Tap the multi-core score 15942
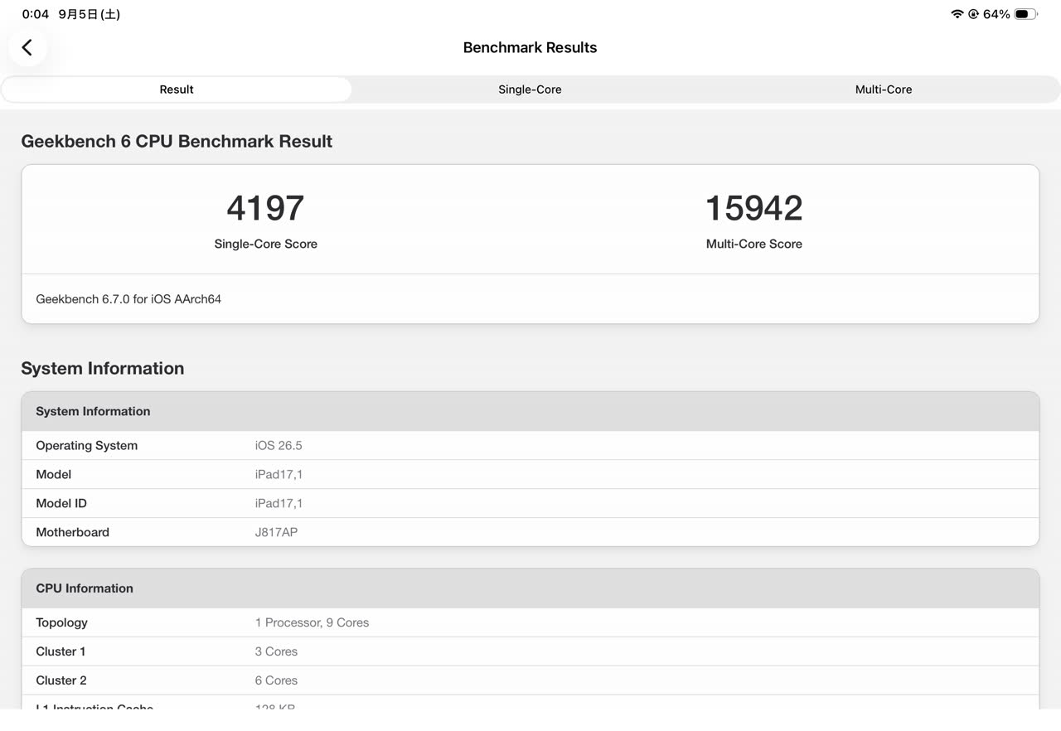 click(x=753, y=208)
